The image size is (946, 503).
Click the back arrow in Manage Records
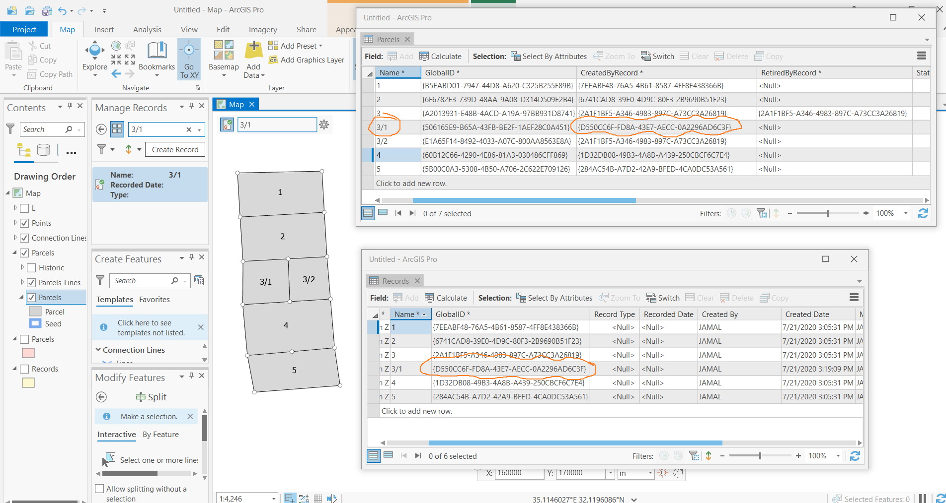101,129
